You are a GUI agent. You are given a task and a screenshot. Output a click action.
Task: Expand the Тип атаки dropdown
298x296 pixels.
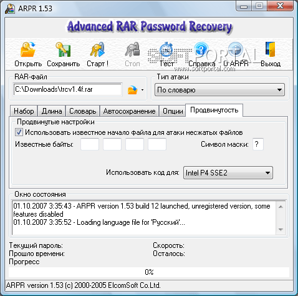[219, 90]
